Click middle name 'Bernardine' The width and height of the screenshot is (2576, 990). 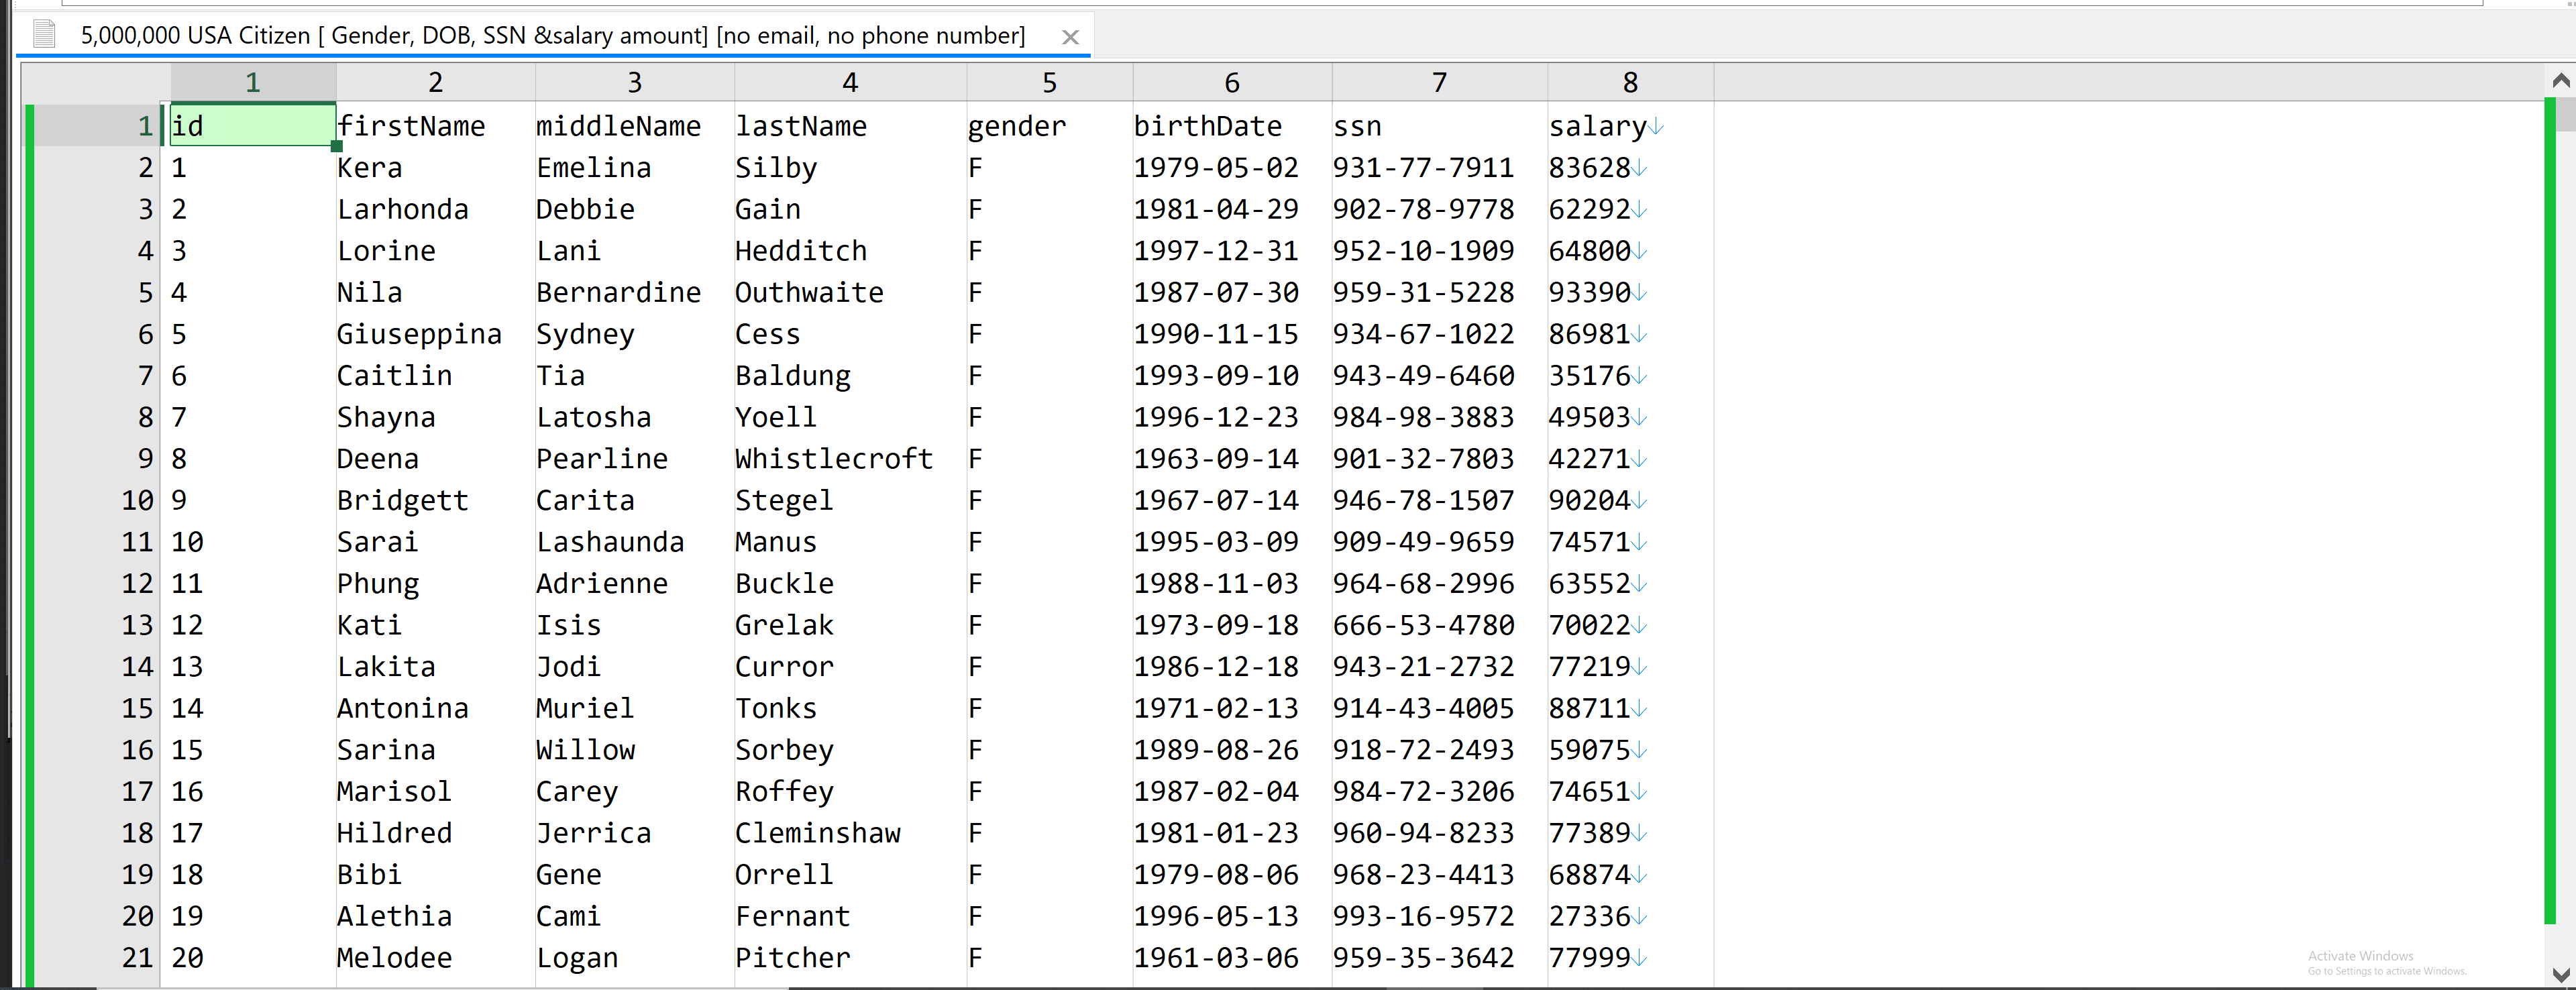click(x=618, y=293)
